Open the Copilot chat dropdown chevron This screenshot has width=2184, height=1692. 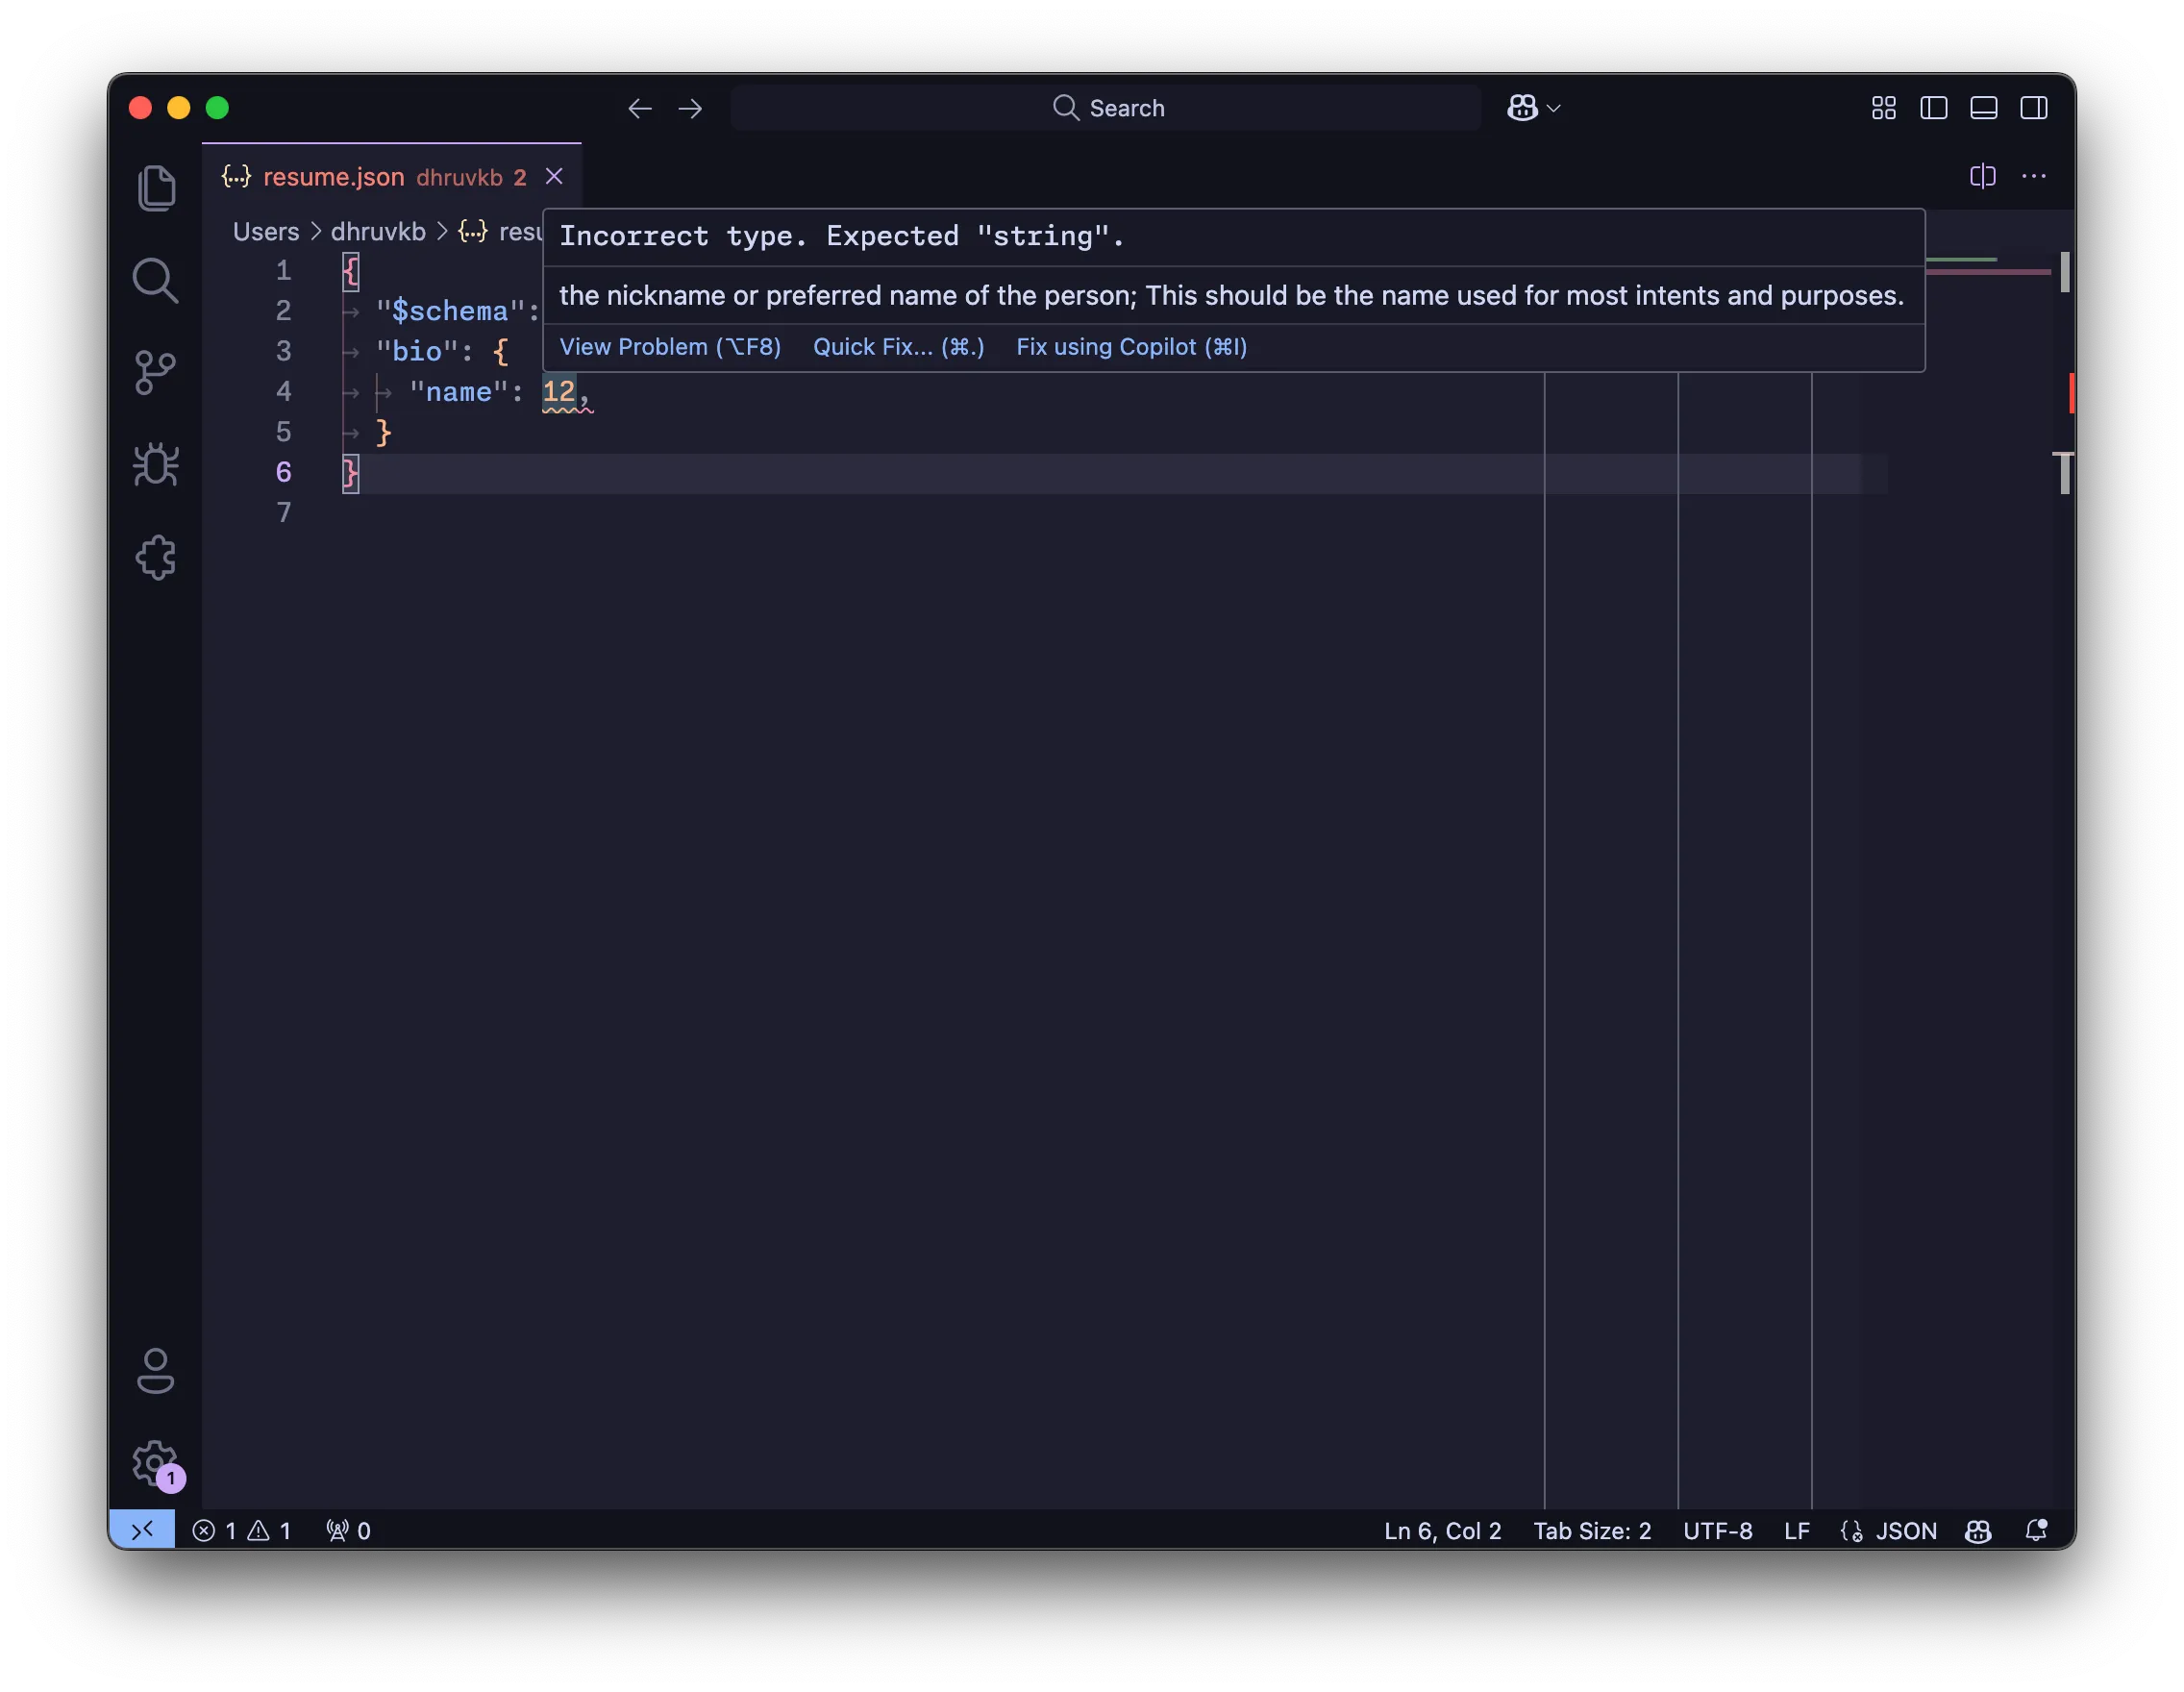click(x=1553, y=108)
